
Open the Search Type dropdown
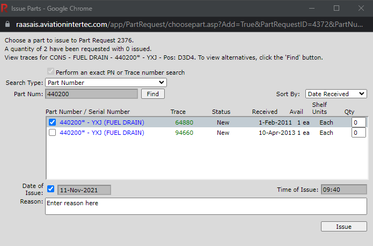[106, 83]
